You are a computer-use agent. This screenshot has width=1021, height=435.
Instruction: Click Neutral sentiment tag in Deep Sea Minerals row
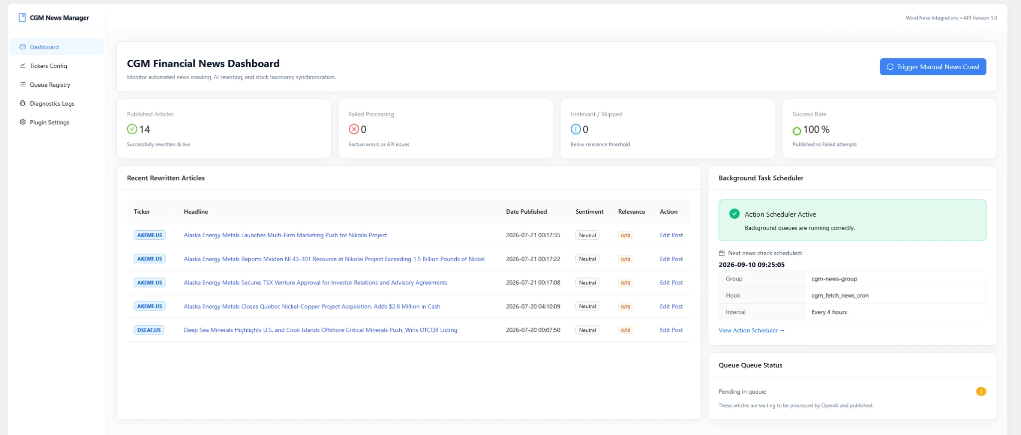coord(587,330)
